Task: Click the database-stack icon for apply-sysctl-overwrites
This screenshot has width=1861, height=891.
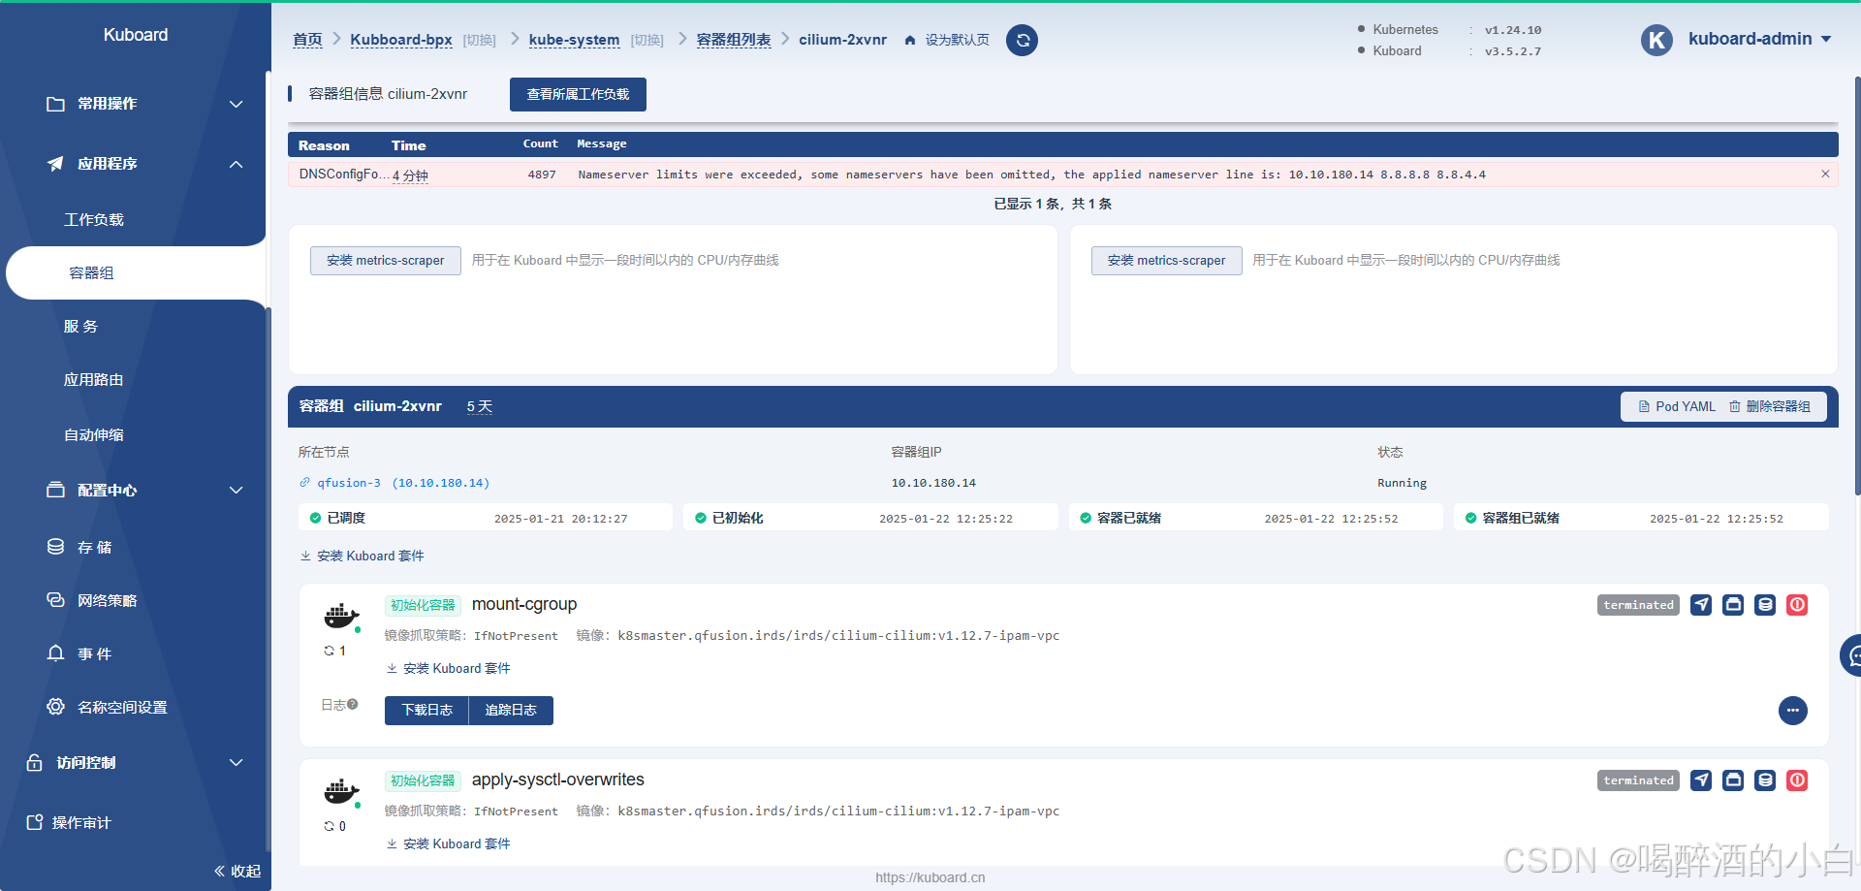Action: point(1765,780)
